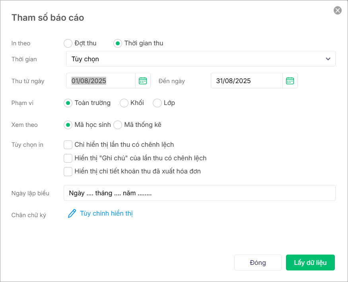Choose Toàn trường scope option
The width and height of the screenshot is (348, 282).
[x=68, y=103]
